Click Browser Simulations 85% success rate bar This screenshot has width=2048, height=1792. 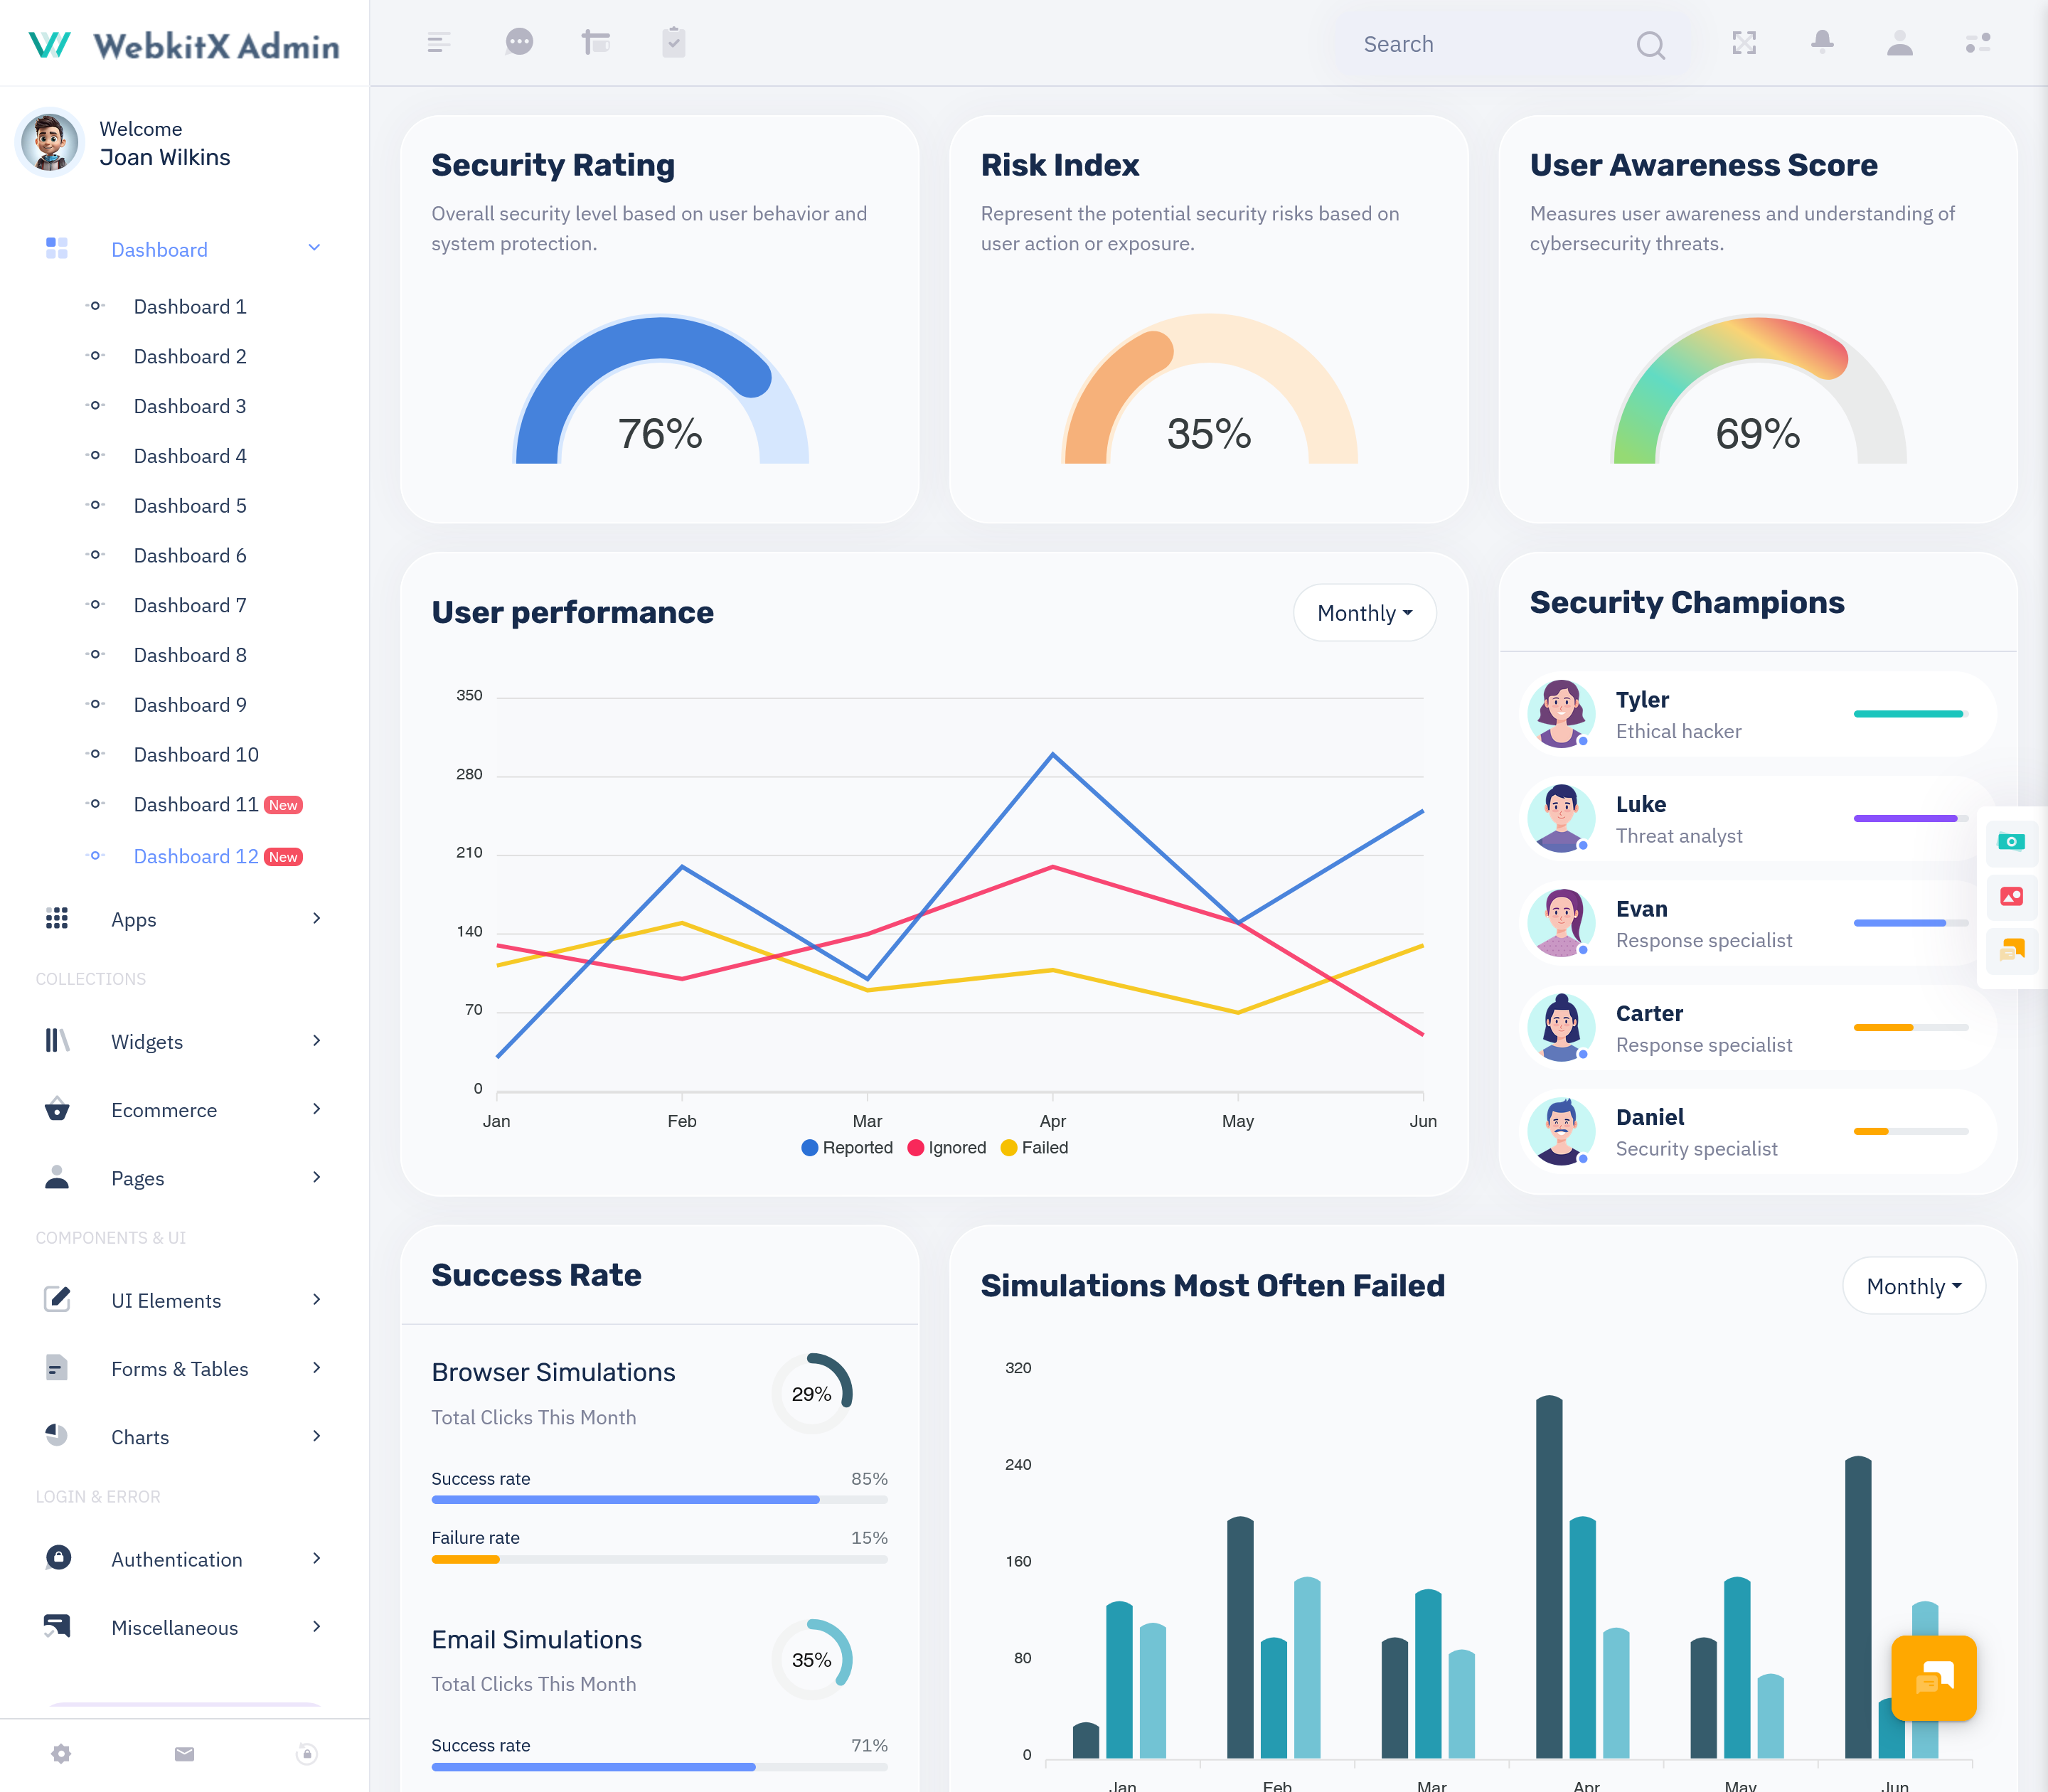point(659,1500)
